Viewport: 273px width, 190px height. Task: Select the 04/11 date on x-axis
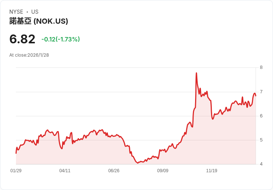(65, 171)
